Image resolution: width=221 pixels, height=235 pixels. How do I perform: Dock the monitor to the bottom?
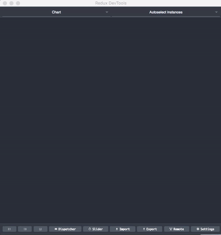[x=40, y=229]
